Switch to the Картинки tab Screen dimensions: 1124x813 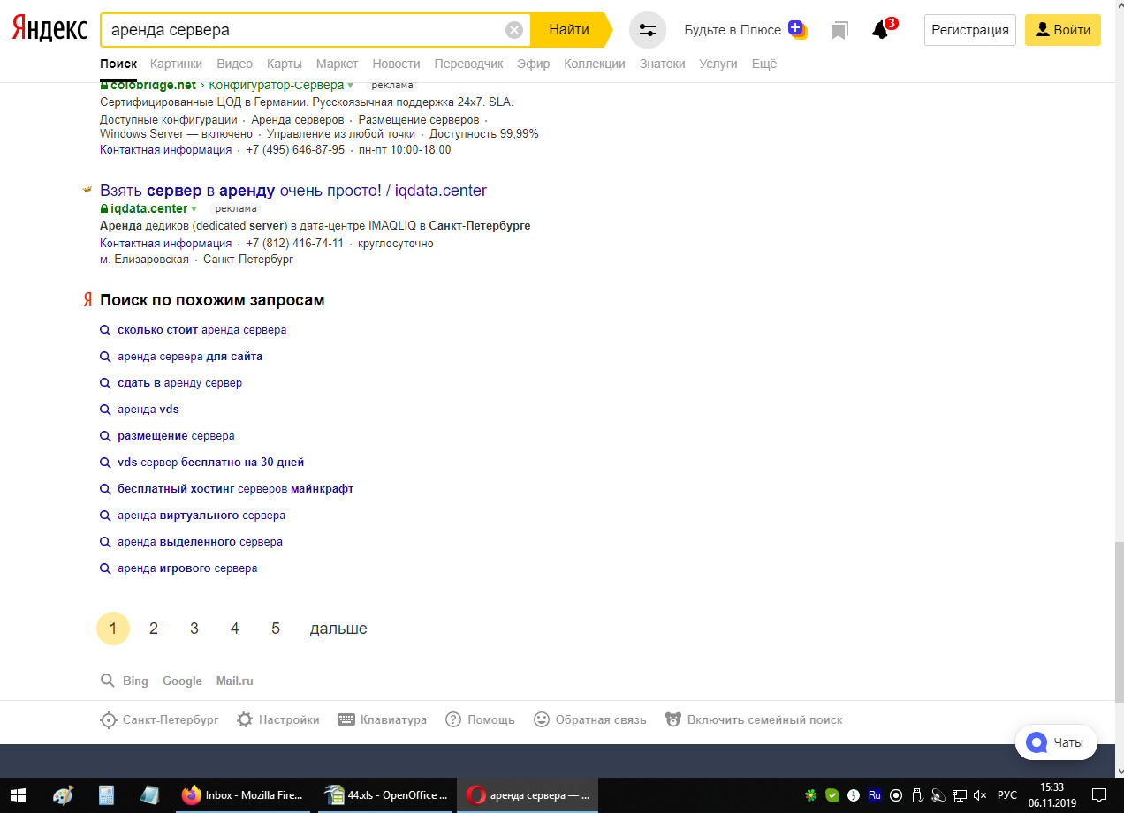coord(176,64)
